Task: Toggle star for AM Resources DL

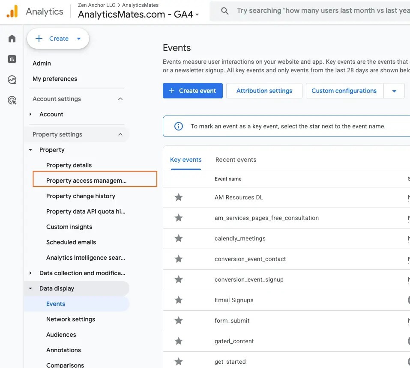Action: [179, 197]
